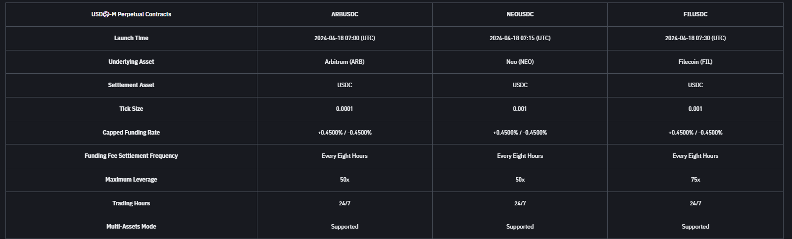The height and width of the screenshot is (239, 792).
Task: Click the Capped Funding Rate row label
Action: [x=131, y=133]
